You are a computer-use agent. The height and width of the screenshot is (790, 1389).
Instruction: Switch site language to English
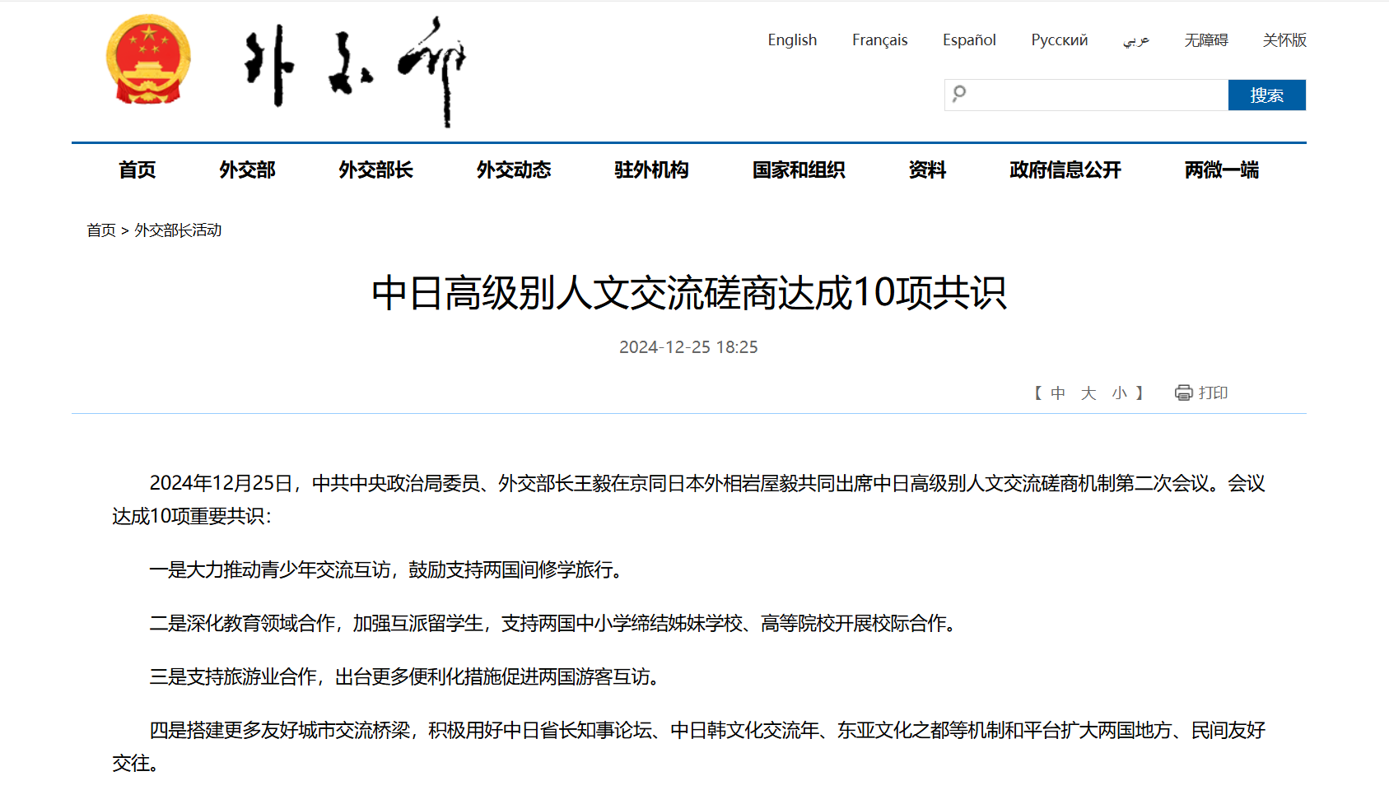pos(792,39)
